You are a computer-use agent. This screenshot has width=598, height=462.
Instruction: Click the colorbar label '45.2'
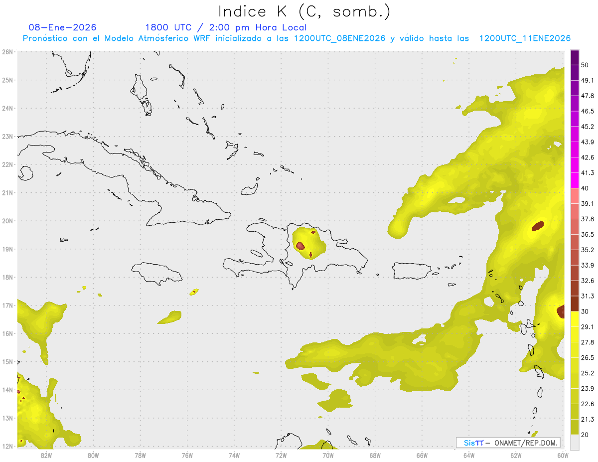(587, 127)
